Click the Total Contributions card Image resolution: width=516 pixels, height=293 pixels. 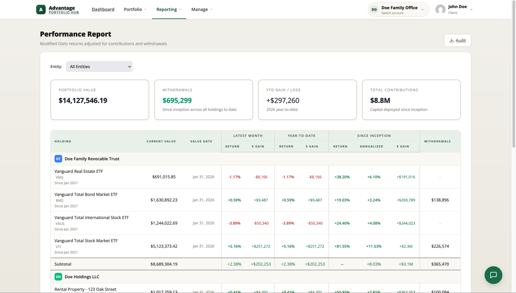[411, 100]
